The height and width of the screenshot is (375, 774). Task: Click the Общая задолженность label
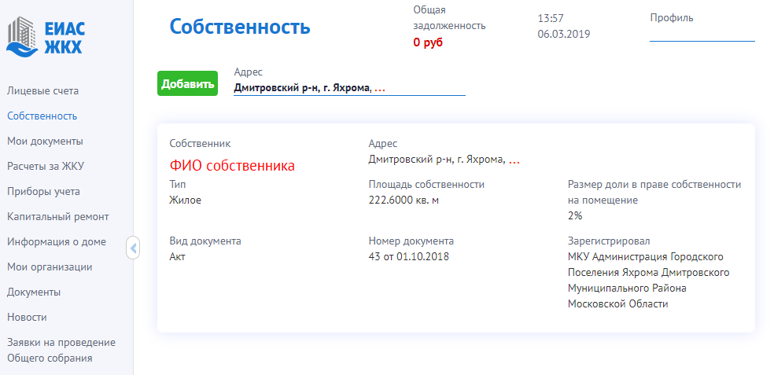click(449, 18)
